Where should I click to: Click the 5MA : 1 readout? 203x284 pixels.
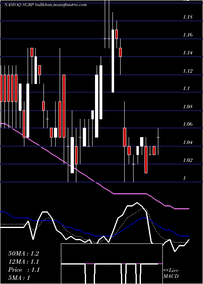coord(19,278)
